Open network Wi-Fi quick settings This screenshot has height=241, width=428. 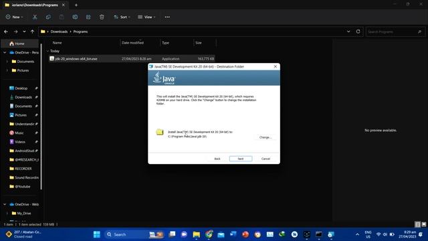[379, 234]
